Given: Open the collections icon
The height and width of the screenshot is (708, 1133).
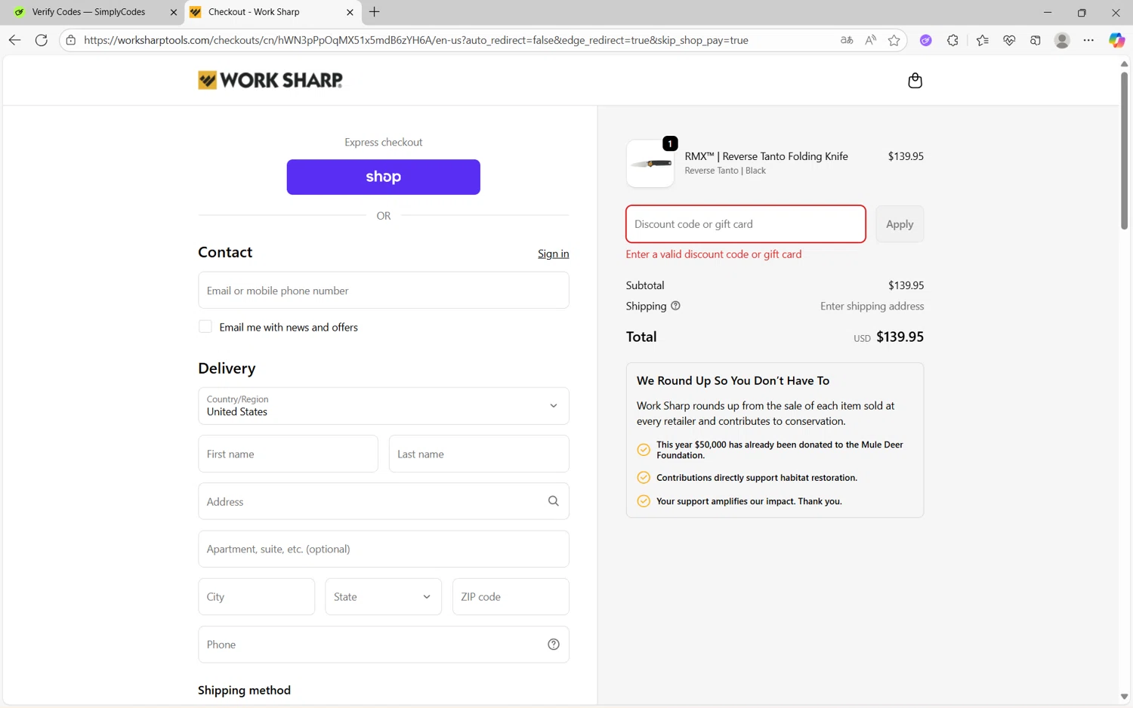Looking at the screenshot, I should coord(1036,40).
